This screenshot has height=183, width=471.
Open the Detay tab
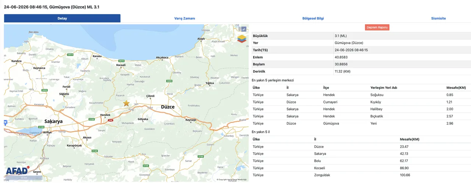62,18
